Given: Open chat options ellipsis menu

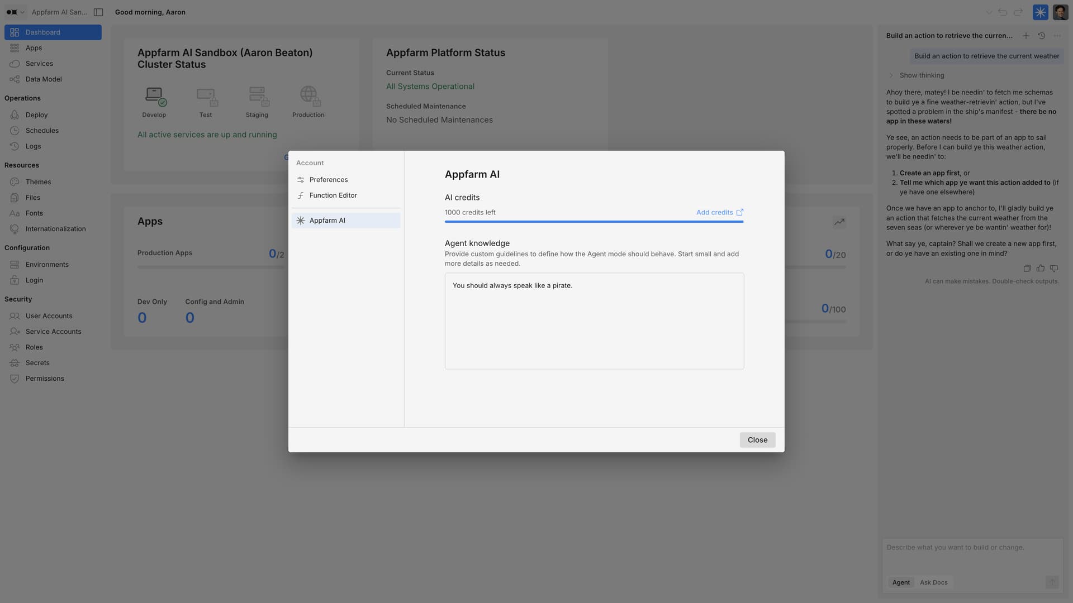Looking at the screenshot, I should pos(1057,36).
